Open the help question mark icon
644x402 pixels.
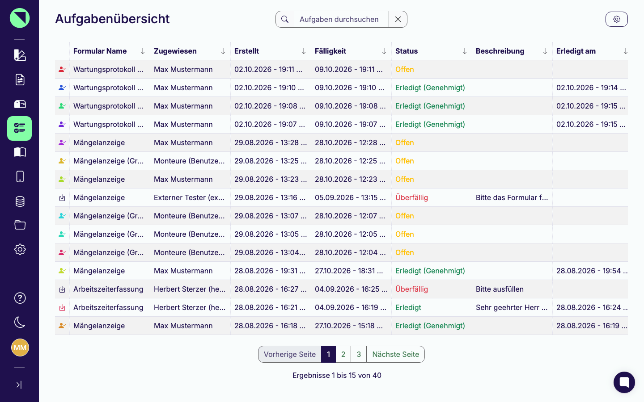coord(20,298)
